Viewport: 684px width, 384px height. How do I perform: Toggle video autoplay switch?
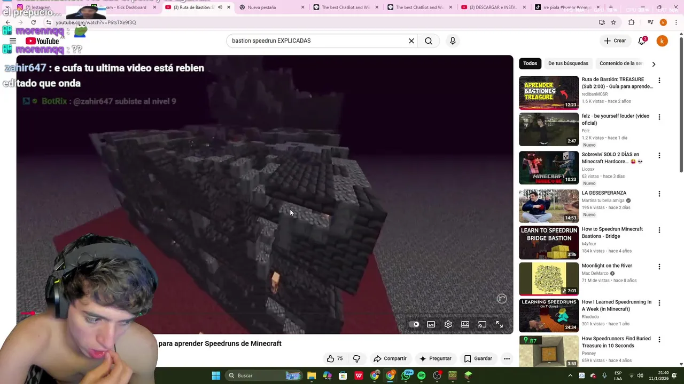click(x=415, y=324)
